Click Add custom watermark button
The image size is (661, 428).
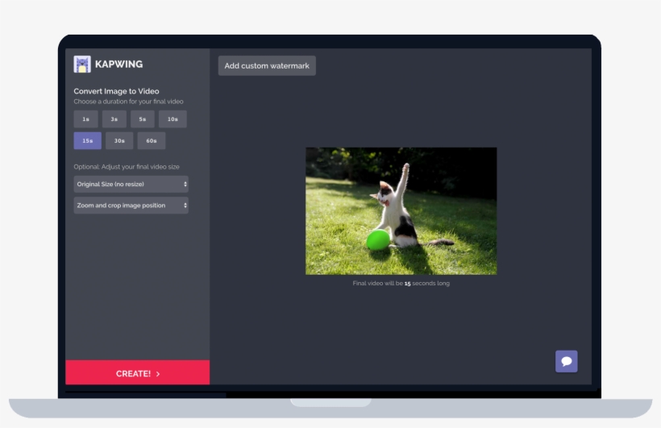tap(267, 66)
